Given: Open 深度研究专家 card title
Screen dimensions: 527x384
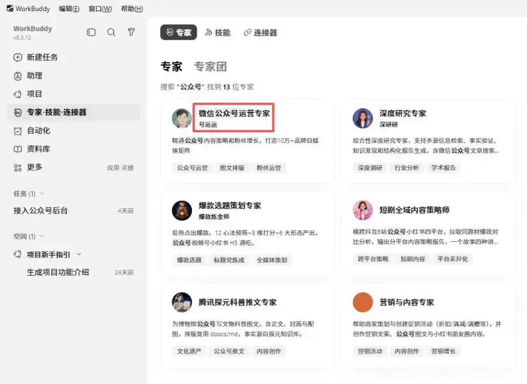Looking at the screenshot, I should click(x=403, y=114).
